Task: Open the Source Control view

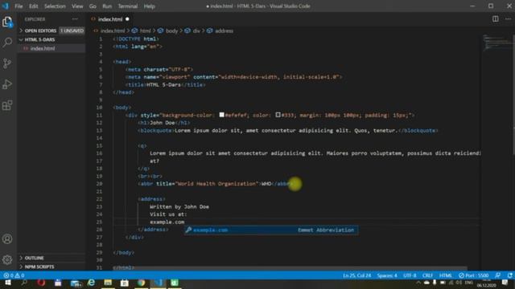Action: tap(7, 63)
